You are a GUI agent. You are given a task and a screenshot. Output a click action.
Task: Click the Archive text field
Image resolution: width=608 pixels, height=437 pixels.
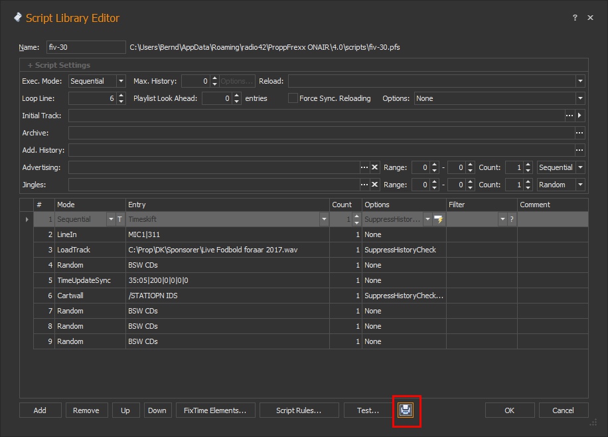coord(321,133)
